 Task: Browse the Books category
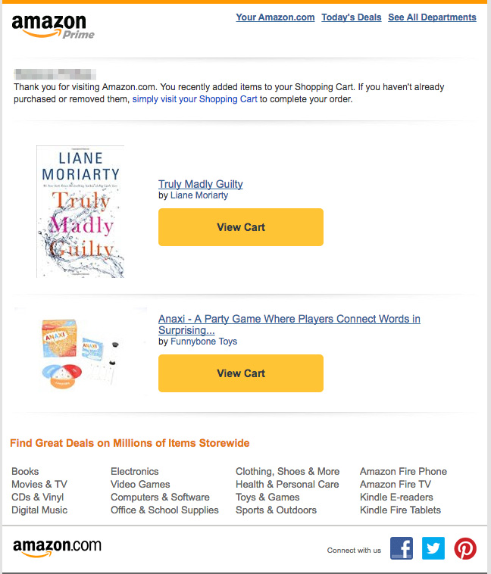coord(25,471)
